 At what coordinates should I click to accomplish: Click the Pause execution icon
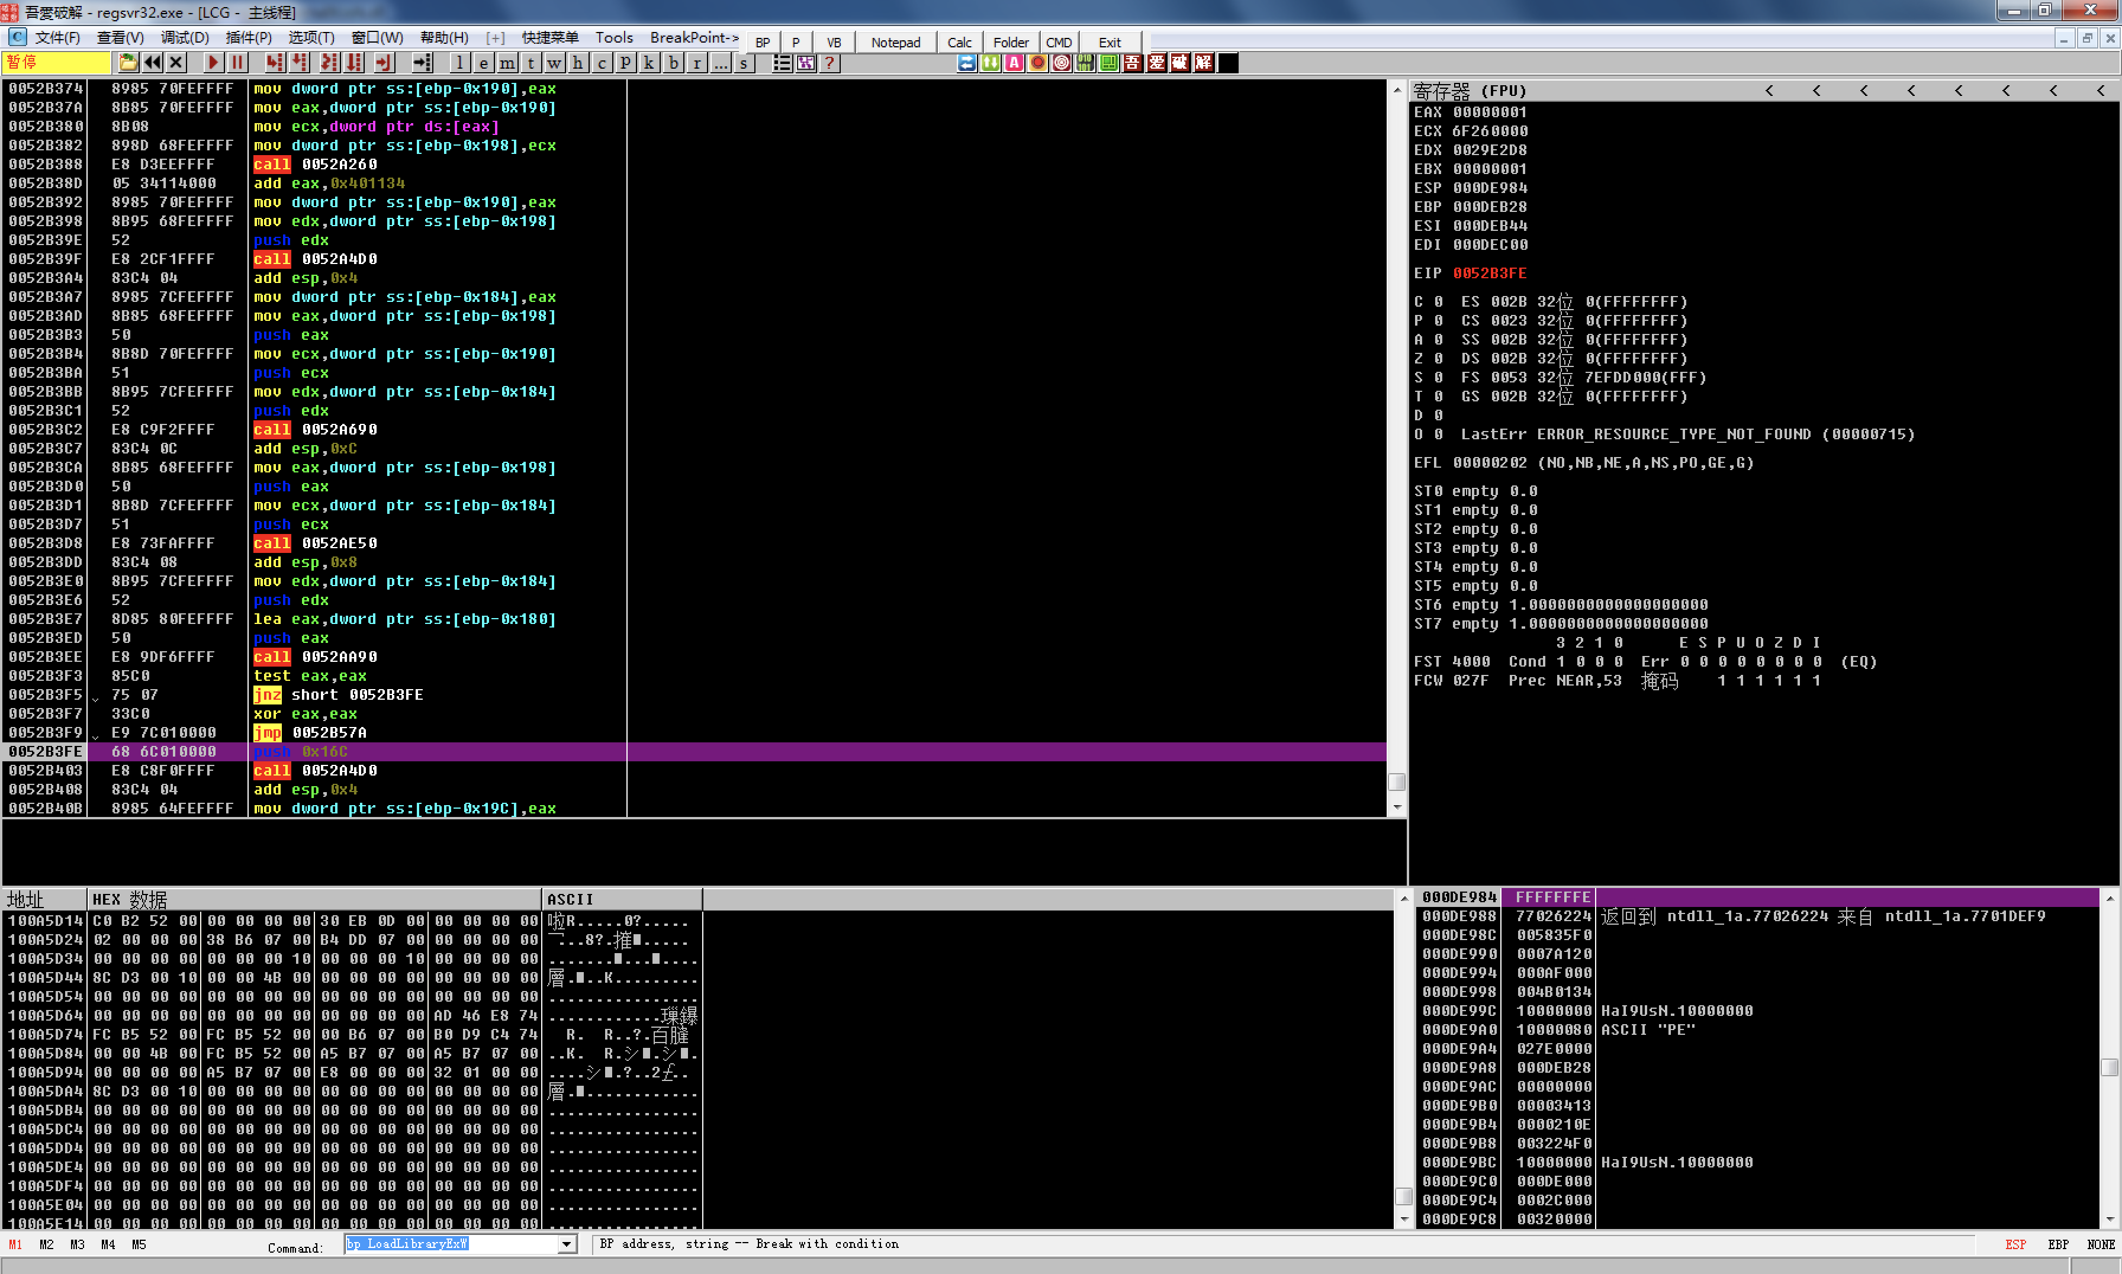click(237, 63)
